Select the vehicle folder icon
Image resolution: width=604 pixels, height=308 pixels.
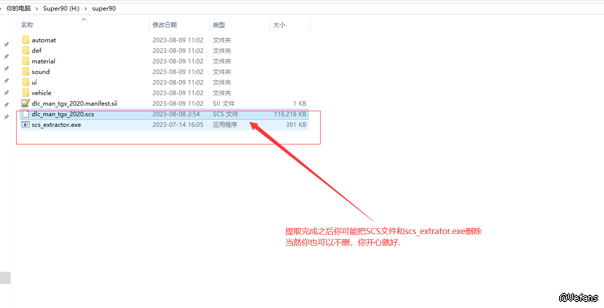pyautogui.click(x=26, y=93)
